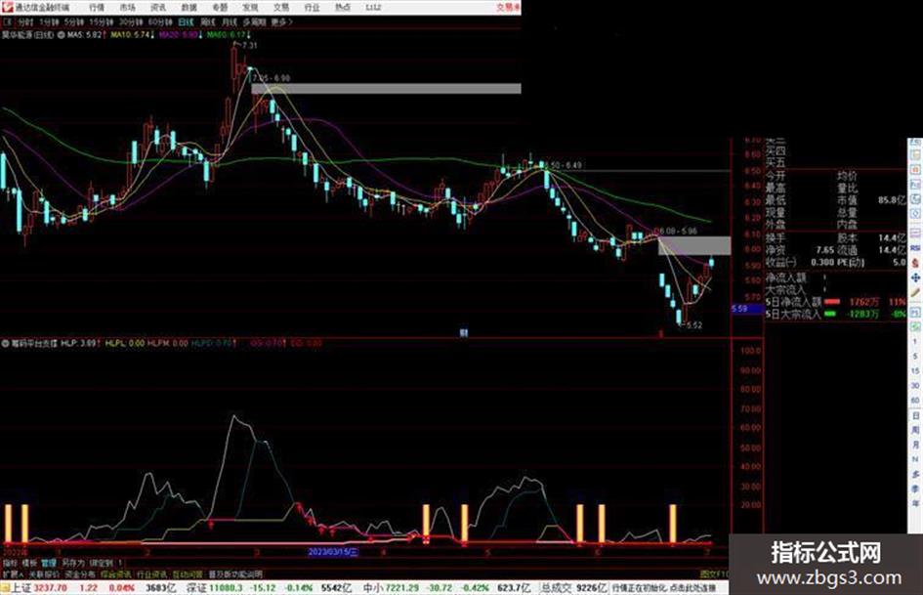Viewport: 923px width, 595px height.
Task: Click the MA60 value label
Action: (229, 35)
